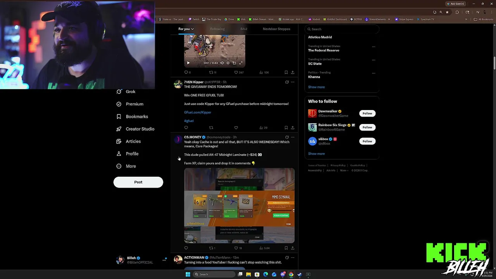Open ACTIONMAN profile avatar
Screen dimensions: 496x279
click(178, 260)
